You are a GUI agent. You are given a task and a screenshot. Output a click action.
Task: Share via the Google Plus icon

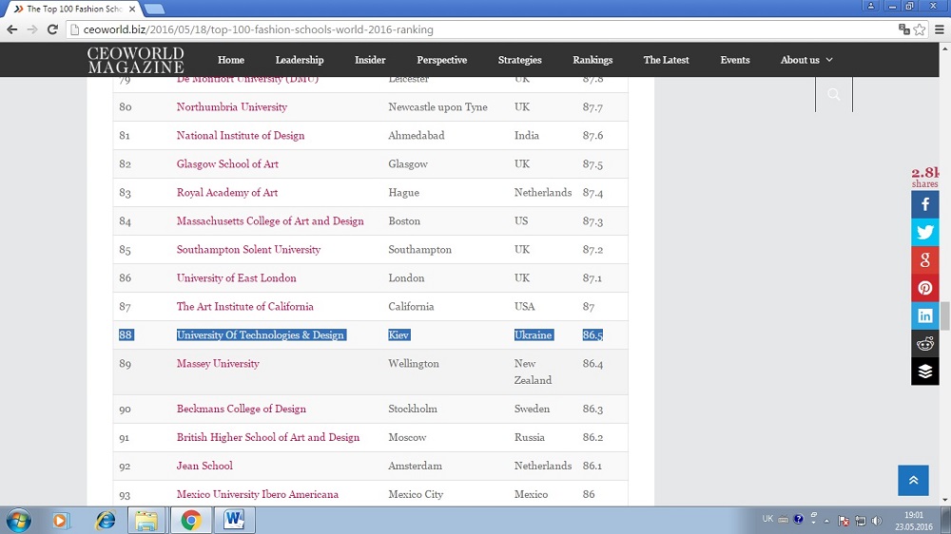925,260
